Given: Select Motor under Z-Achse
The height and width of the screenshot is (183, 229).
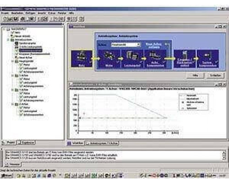Looking at the screenshot, I should coord(27,108).
